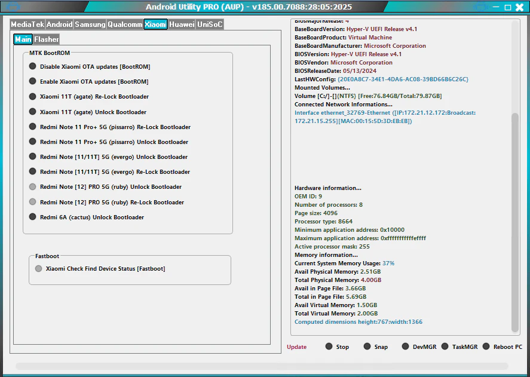This screenshot has height=377, width=530.
Task: Click 'BIOSReleaseDate: 05/13/2024' line
Action: [x=335, y=71]
